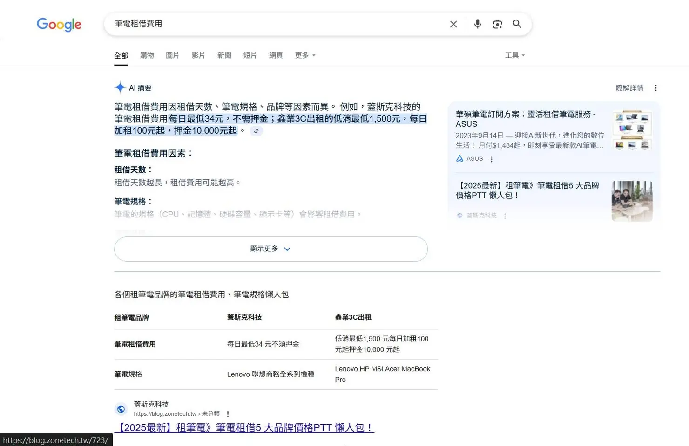Expand the 更多 dropdown in search tabs
689x446 pixels.
[x=305, y=55]
